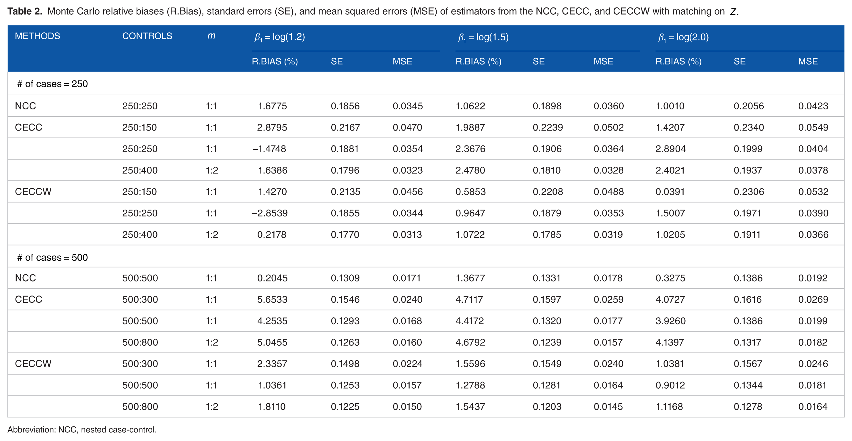Click the 250:400 controls cell under CECC
Image resolution: width=852 pixels, height=441 pixels.
coord(140,170)
